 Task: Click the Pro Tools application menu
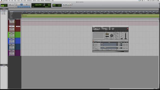coord(5,1)
